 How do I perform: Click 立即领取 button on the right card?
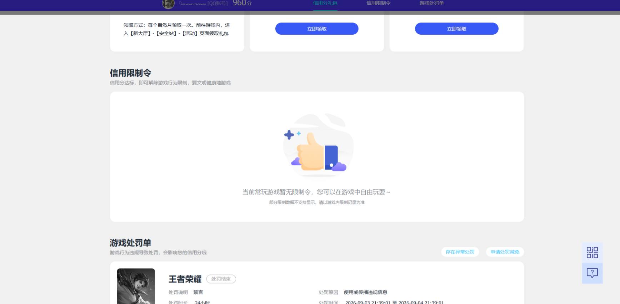coord(456,29)
